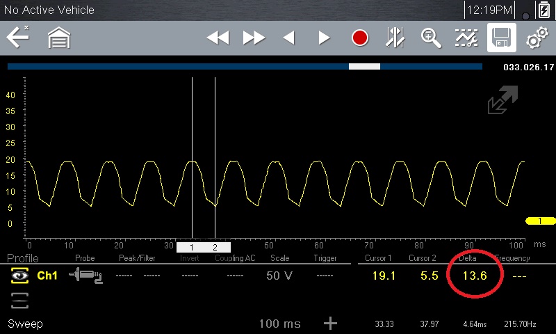Open the Ch1 probe selection
556x334 pixels.
[85, 276]
